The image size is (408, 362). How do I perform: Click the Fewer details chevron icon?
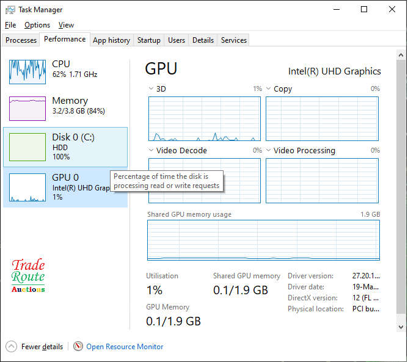point(12,346)
